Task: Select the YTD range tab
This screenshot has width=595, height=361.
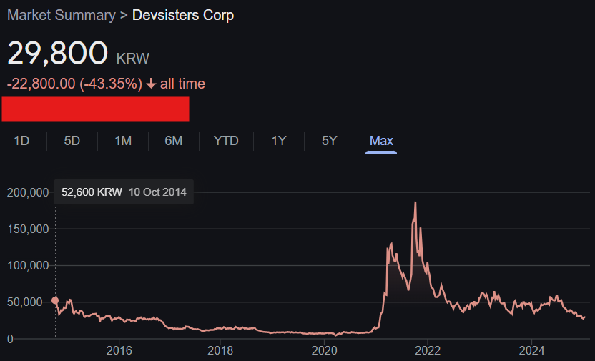Action: [226, 141]
